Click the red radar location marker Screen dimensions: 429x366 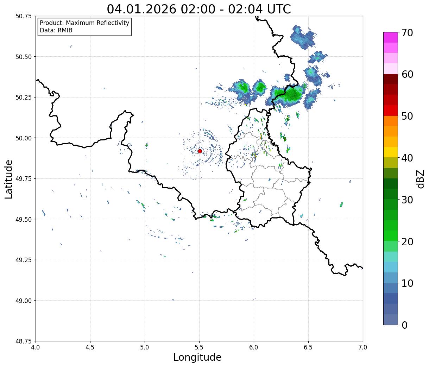200,151
